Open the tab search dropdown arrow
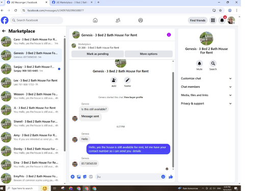 pyautogui.click(x=2, y=3)
